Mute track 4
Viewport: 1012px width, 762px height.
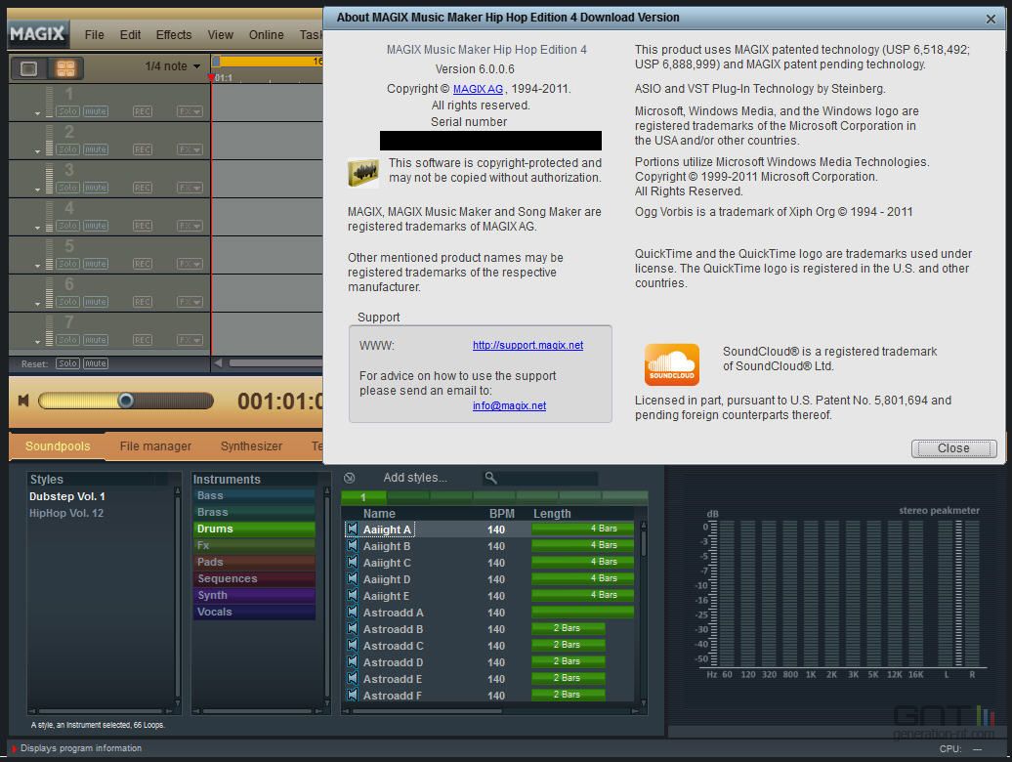(96, 225)
